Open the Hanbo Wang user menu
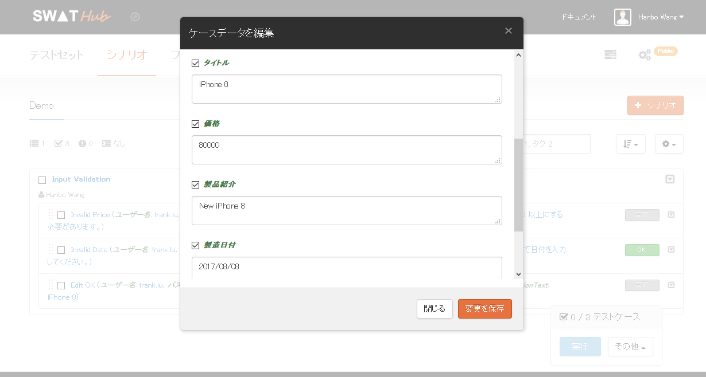 tap(661, 17)
